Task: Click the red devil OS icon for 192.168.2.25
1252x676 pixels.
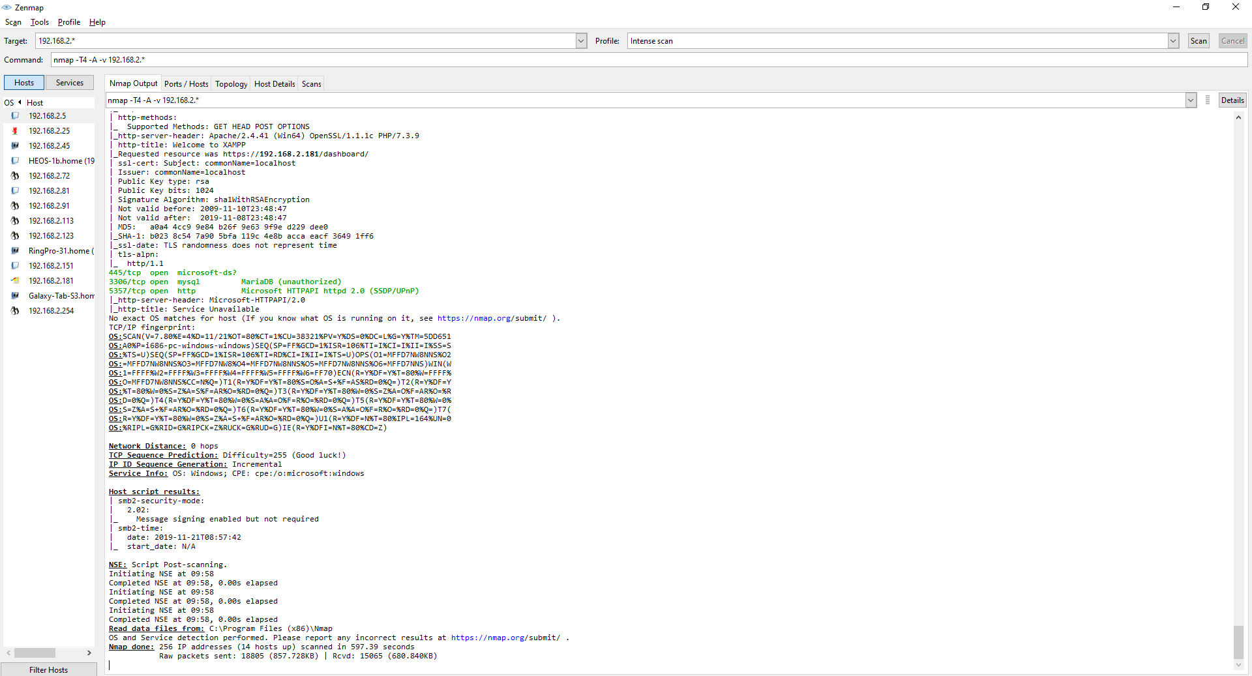Action: pyautogui.click(x=14, y=131)
